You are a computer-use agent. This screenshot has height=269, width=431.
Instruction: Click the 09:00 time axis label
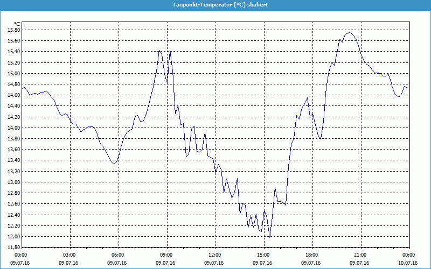click(x=166, y=255)
